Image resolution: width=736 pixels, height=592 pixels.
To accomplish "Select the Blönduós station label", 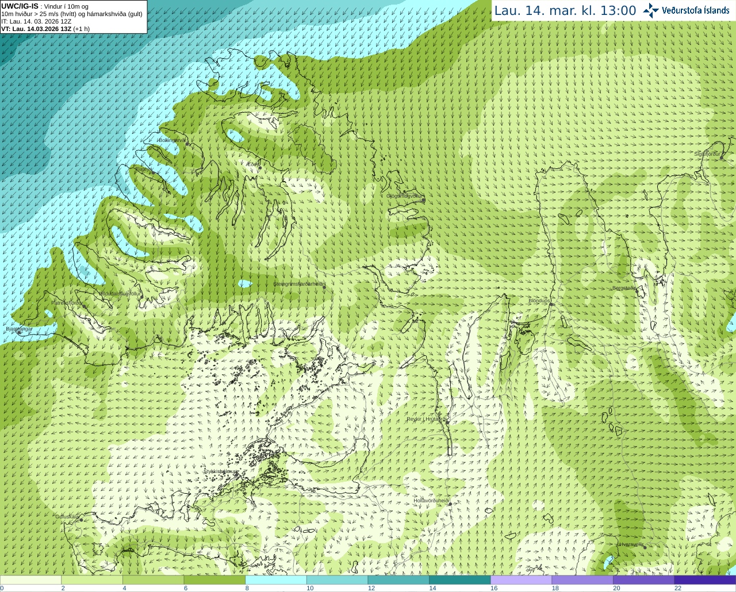I will point(539,301).
